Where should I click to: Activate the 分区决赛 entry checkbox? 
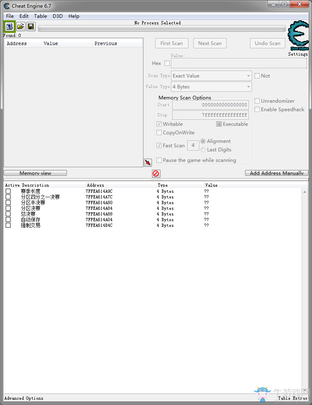[x=8, y=208]
